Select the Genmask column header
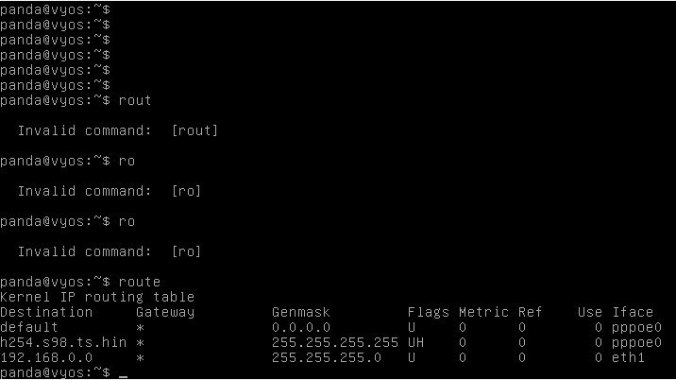Screen dimensions: 676x380 pos(301,312)
